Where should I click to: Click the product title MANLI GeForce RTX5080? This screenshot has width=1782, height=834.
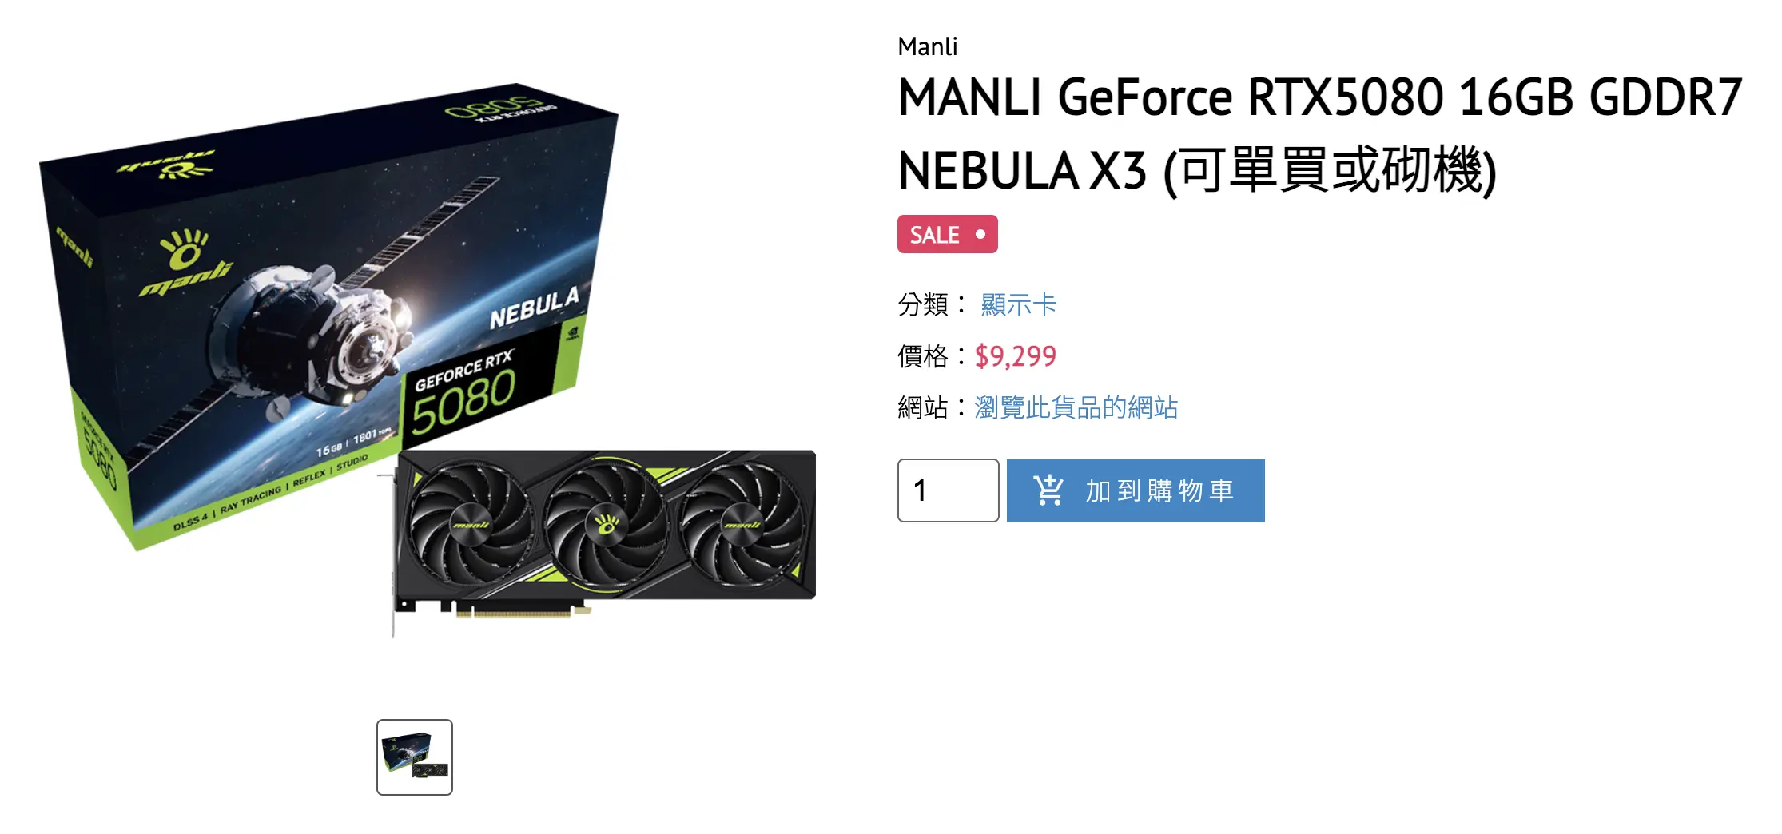click(1319, 134)
